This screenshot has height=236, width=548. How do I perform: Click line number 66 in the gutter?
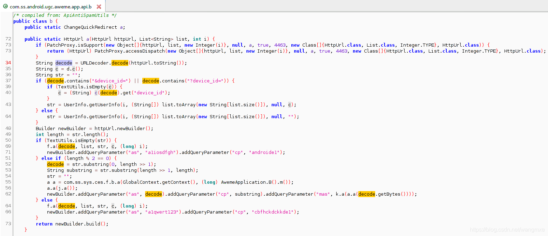click(9, 212)
